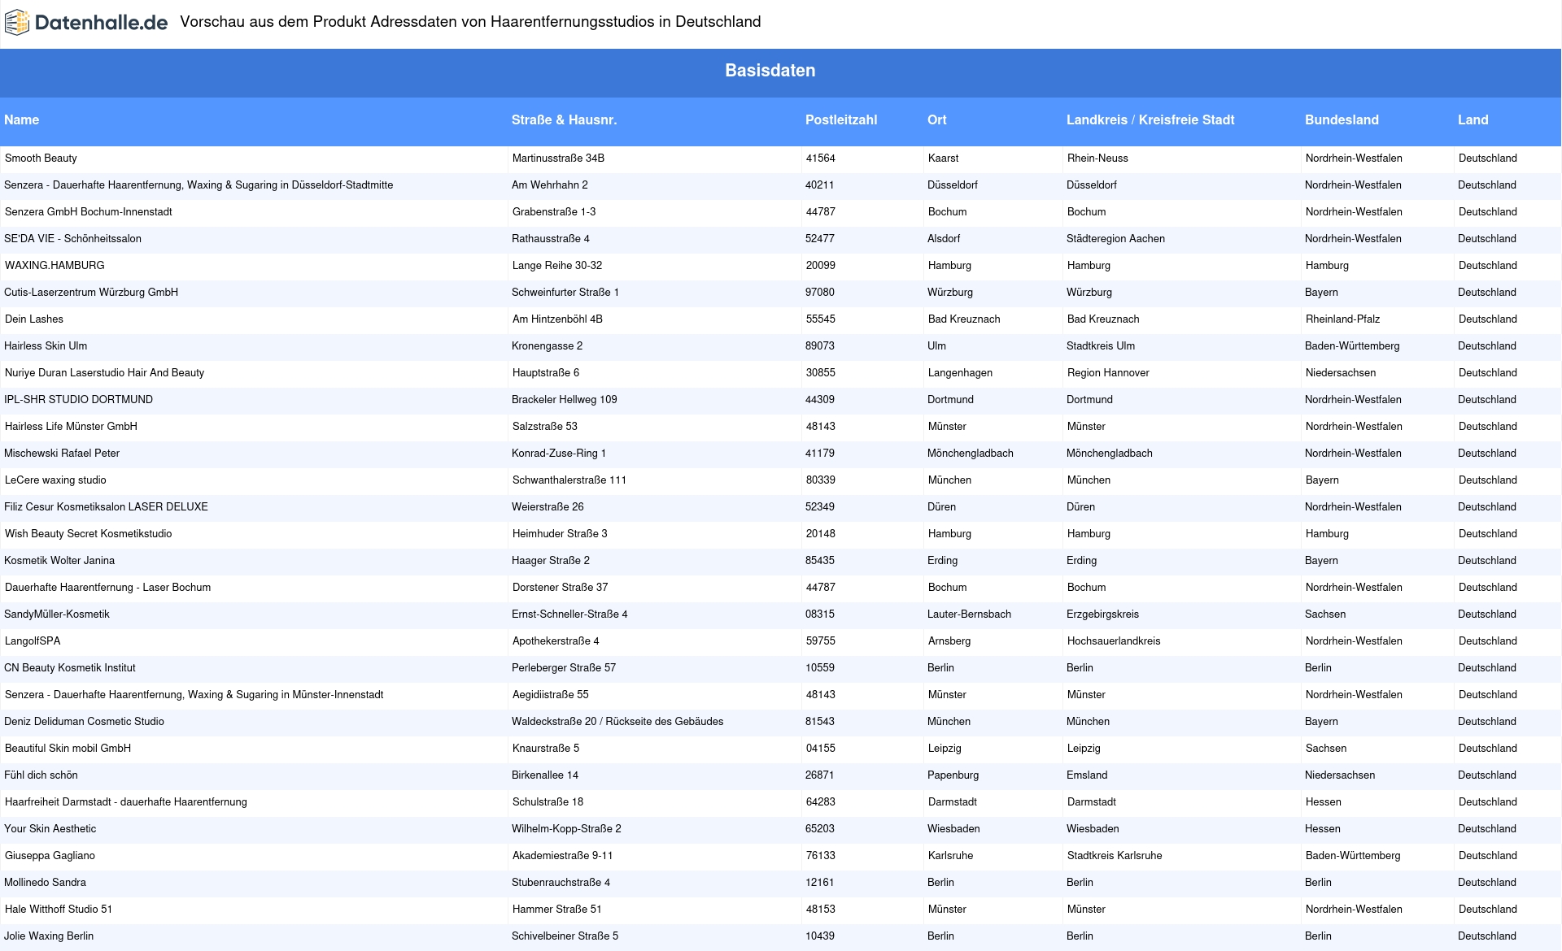
Task: Click the Am Wehrhahn 2 address
Action: coord(550,185)
